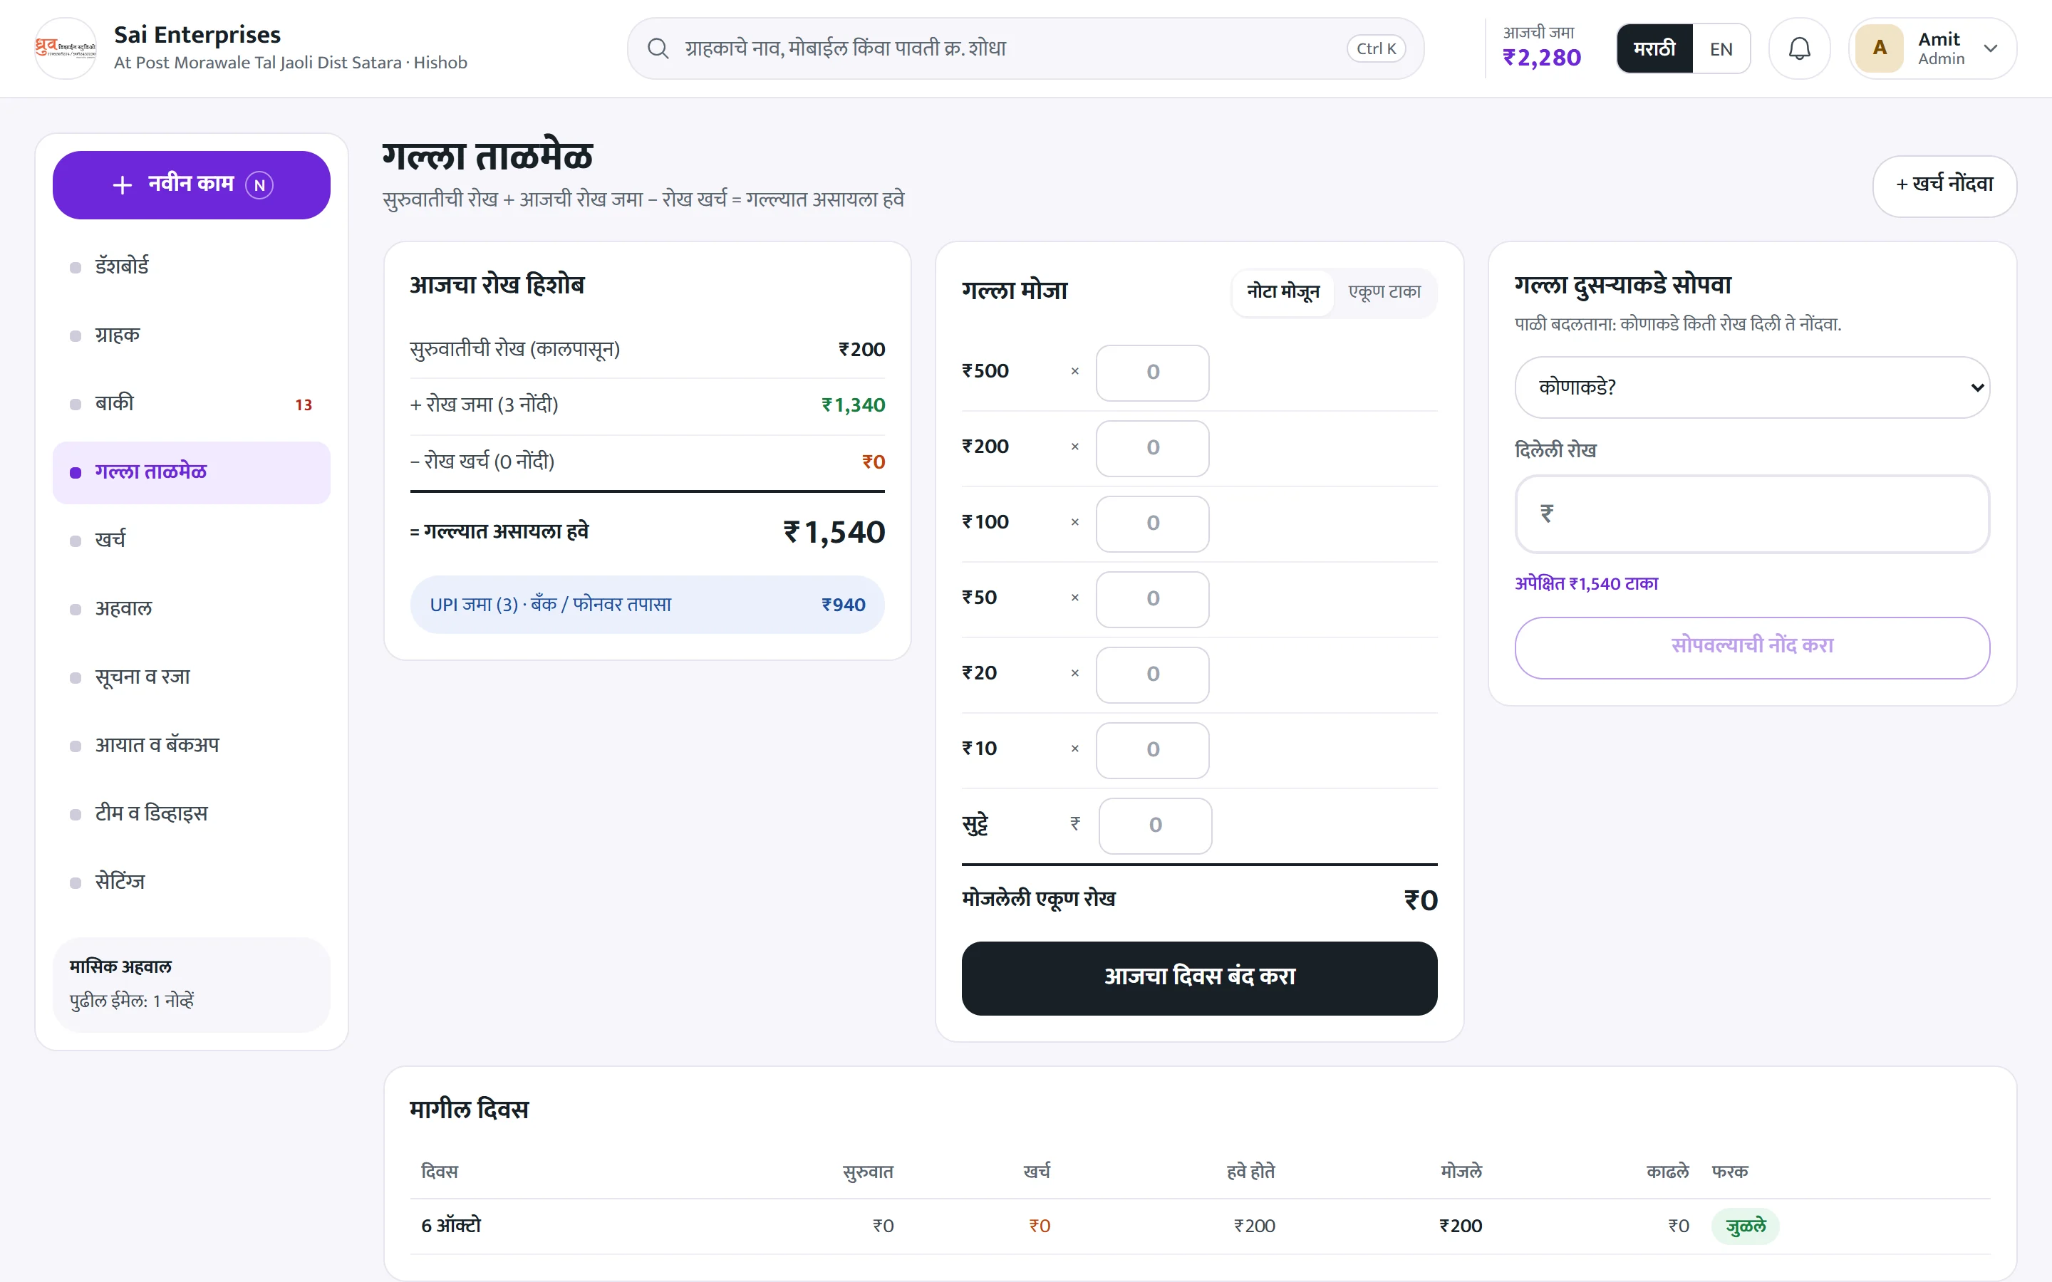Open सेटिंग्ज in the sidebar
Screen dimensions: 2052x1282
pyautogui.click(x=192, y=882)
